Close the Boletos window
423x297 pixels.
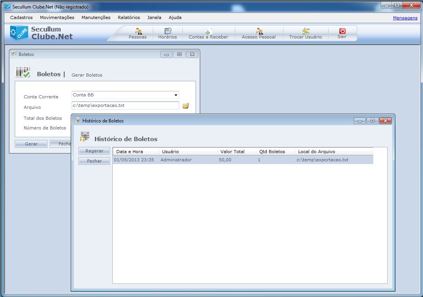click(192, 54)
